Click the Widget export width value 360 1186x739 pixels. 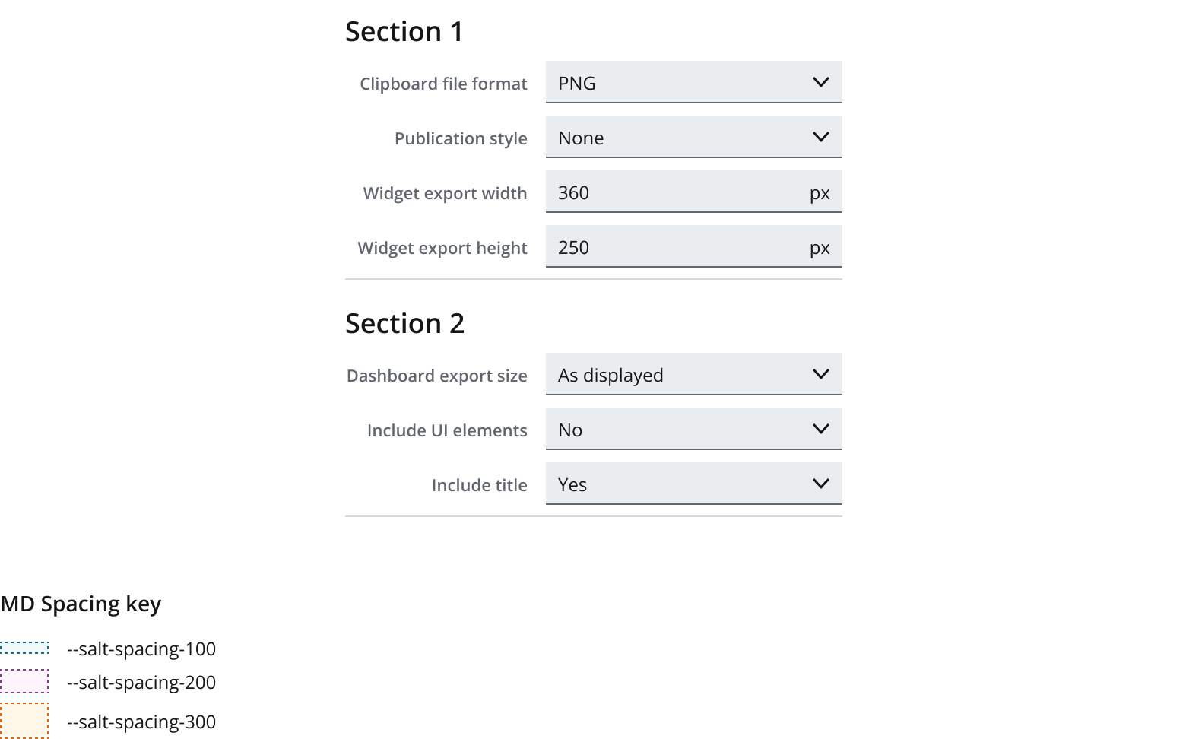574,192
